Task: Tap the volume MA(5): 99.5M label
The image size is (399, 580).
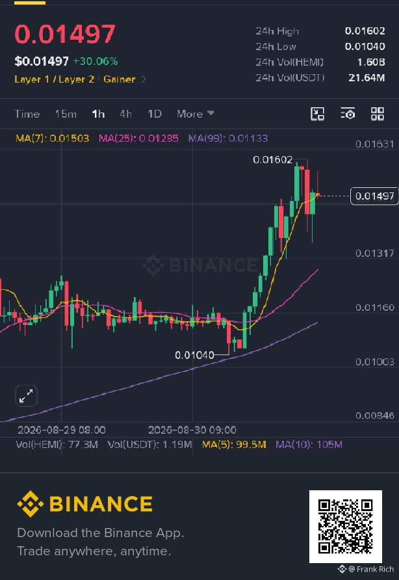Action: tap(234, 444)
